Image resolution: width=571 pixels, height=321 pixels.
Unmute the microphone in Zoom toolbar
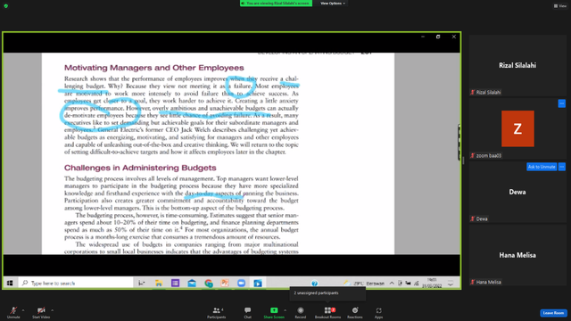tap(13, 312)
